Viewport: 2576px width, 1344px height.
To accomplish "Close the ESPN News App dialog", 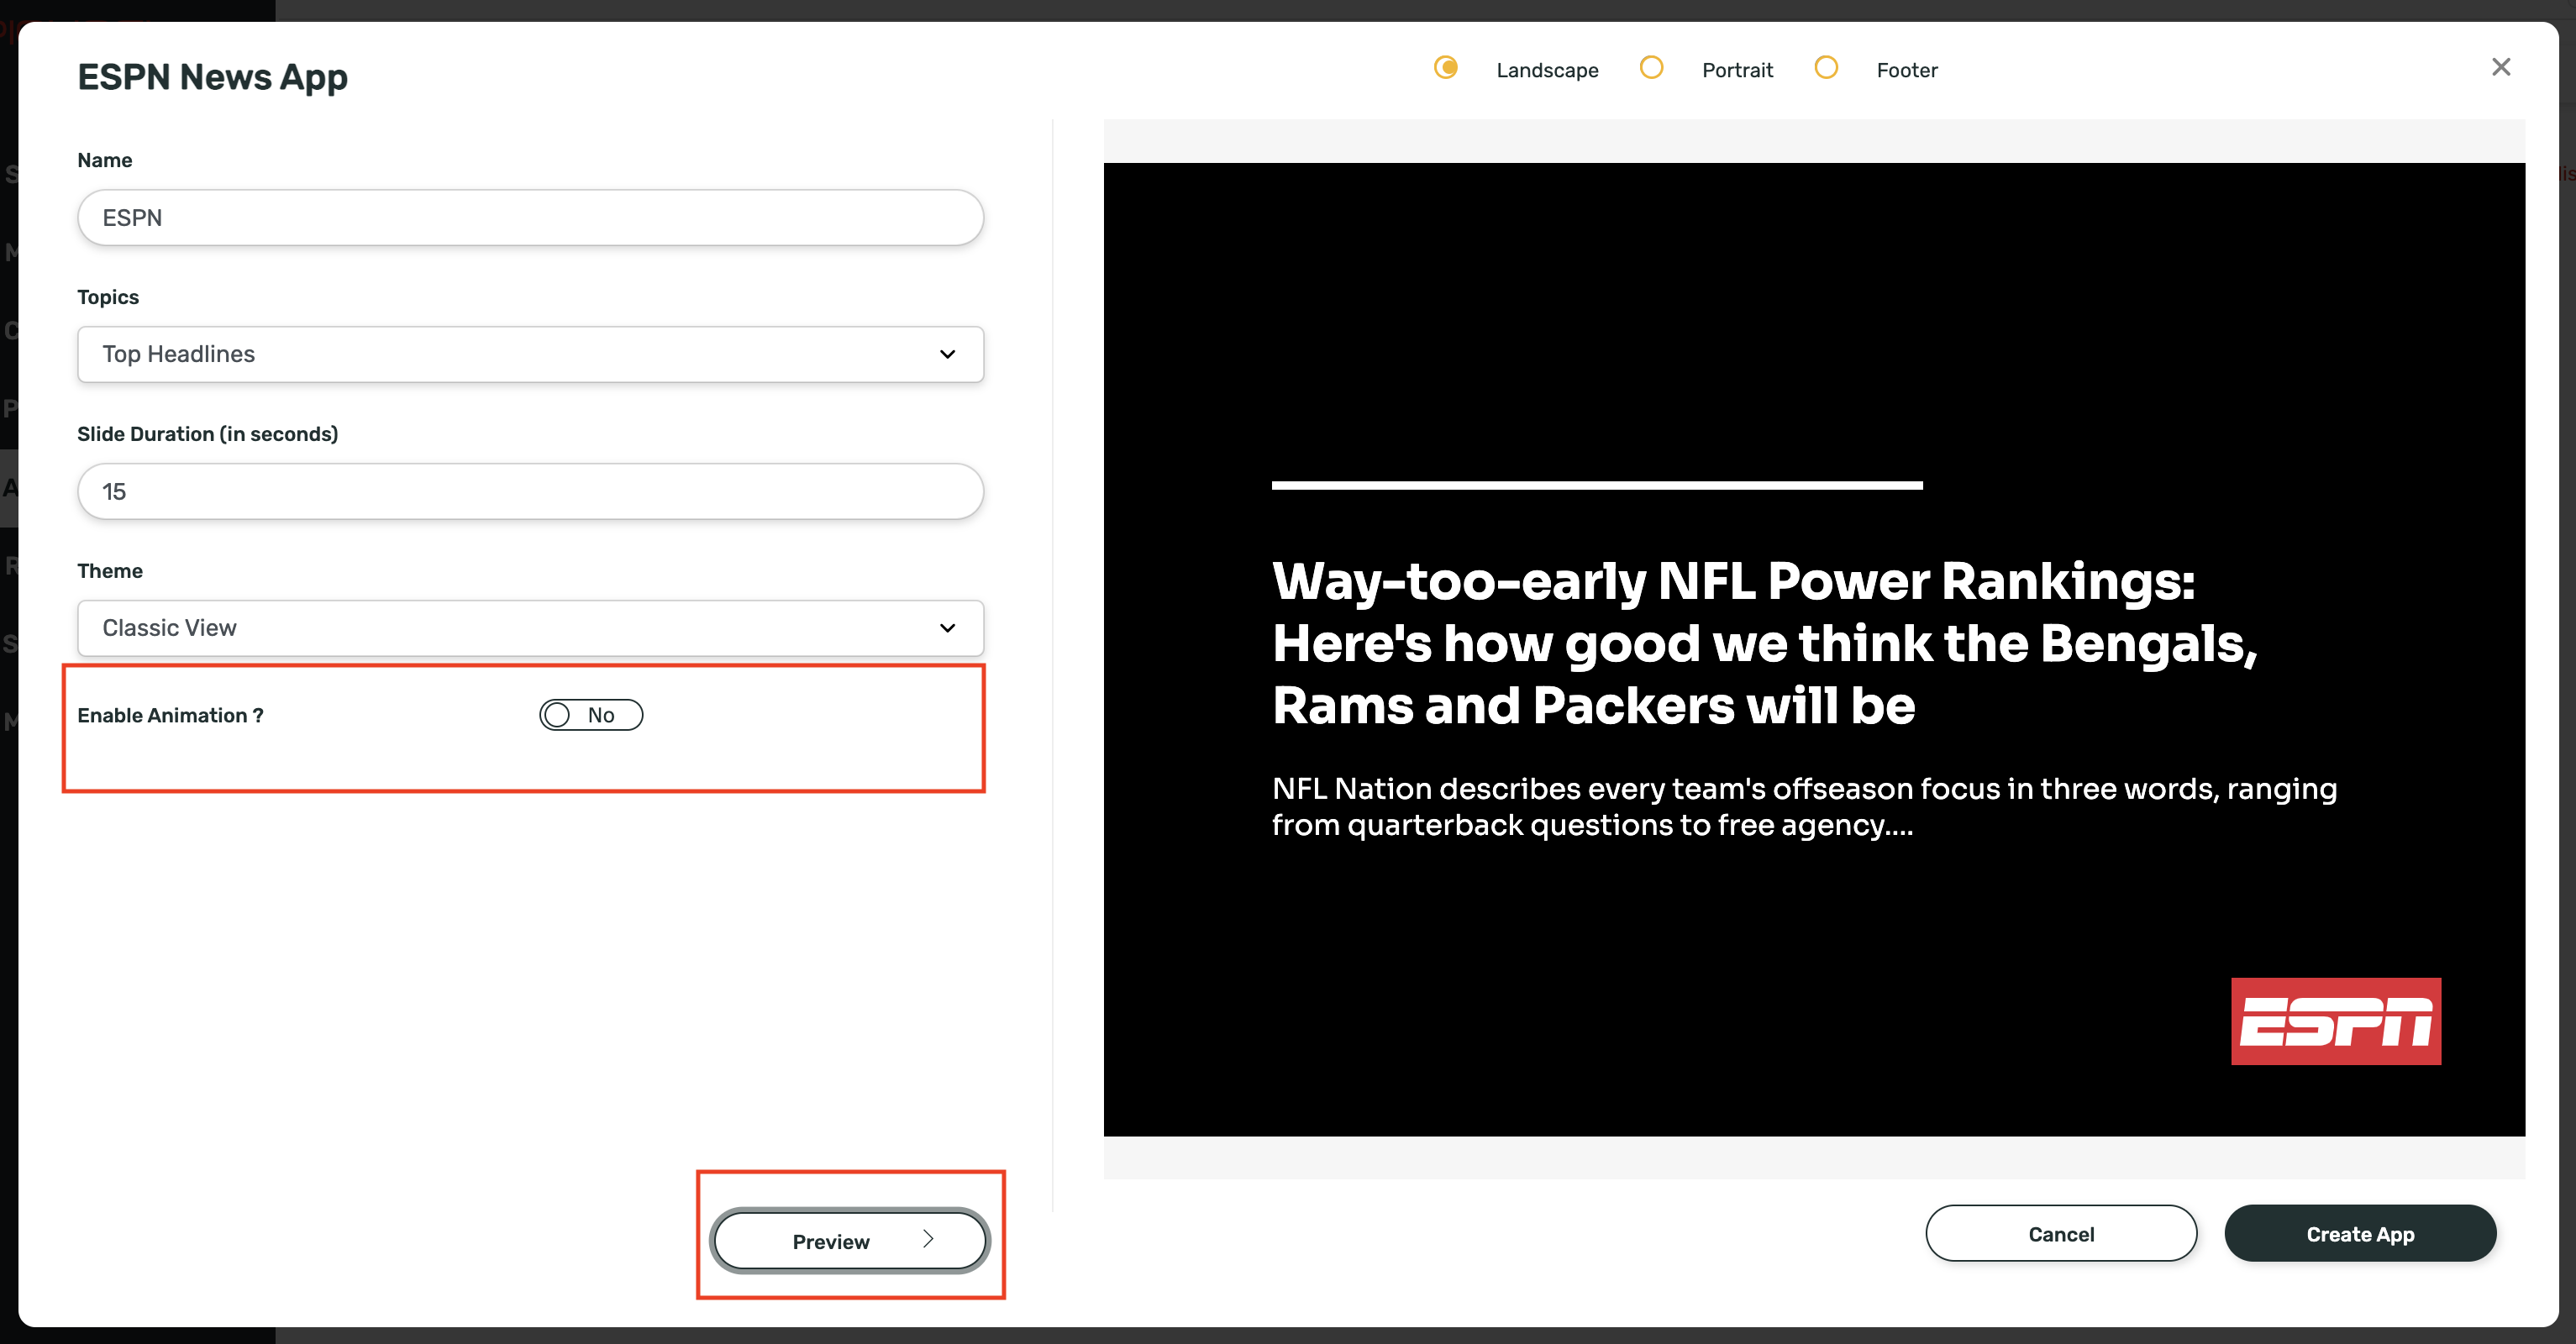I will pos(2500,67).
